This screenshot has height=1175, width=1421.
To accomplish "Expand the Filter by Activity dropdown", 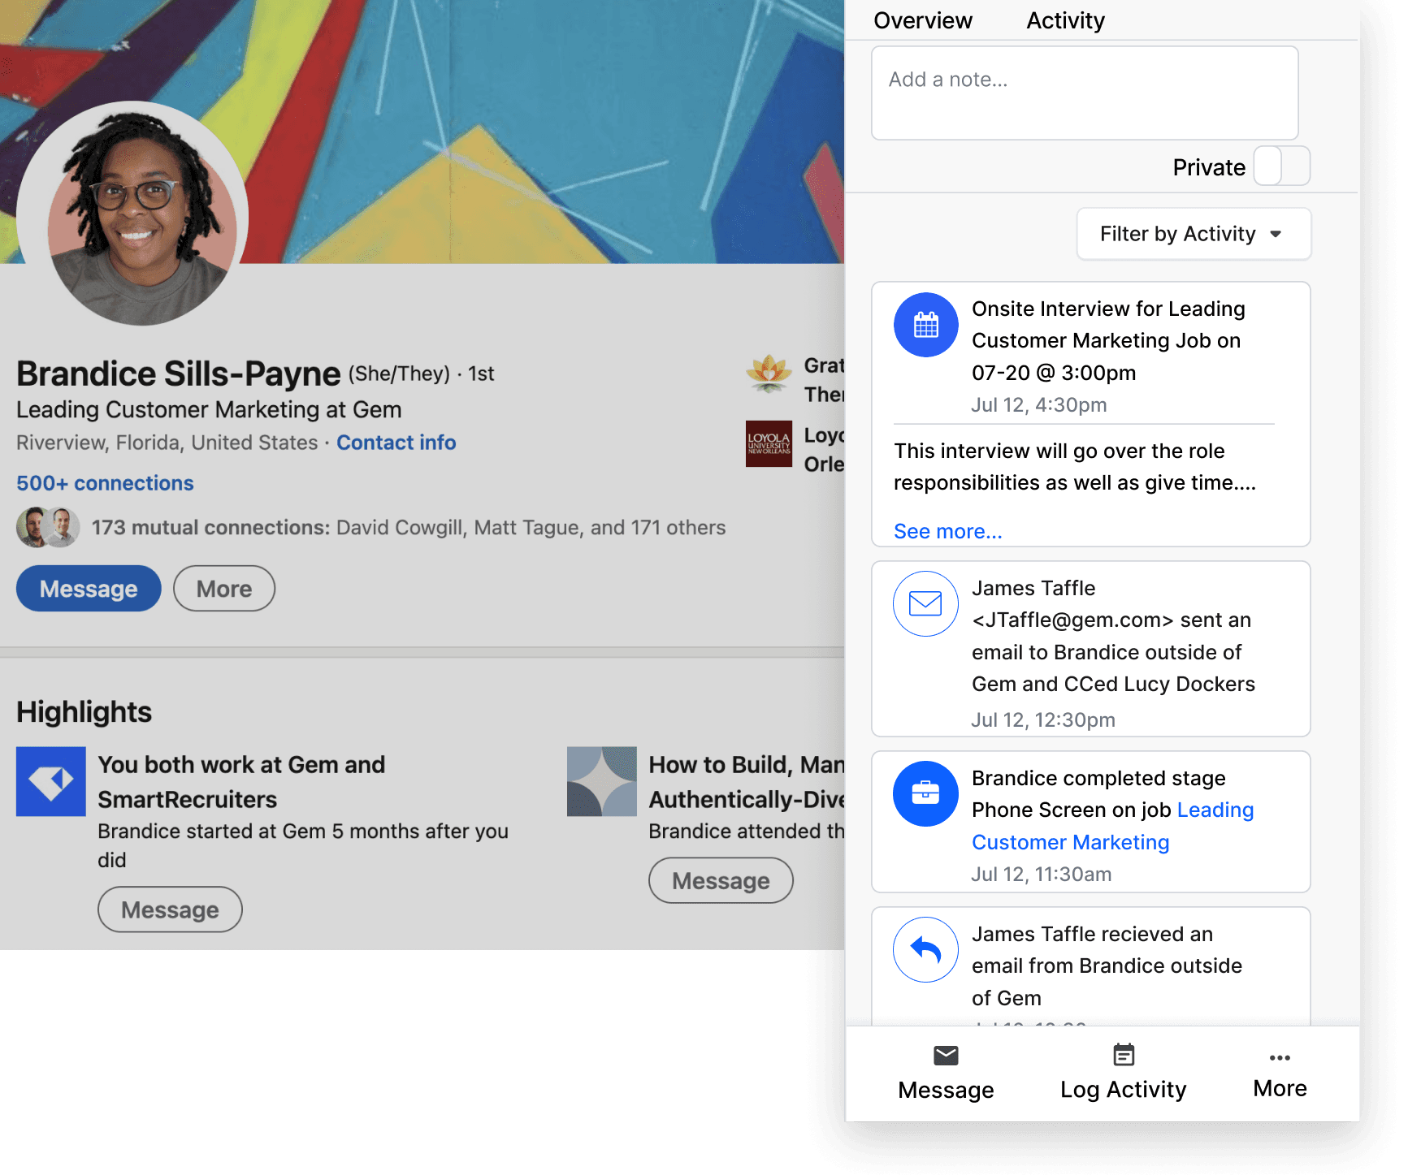I will (x=1193, y=234).
